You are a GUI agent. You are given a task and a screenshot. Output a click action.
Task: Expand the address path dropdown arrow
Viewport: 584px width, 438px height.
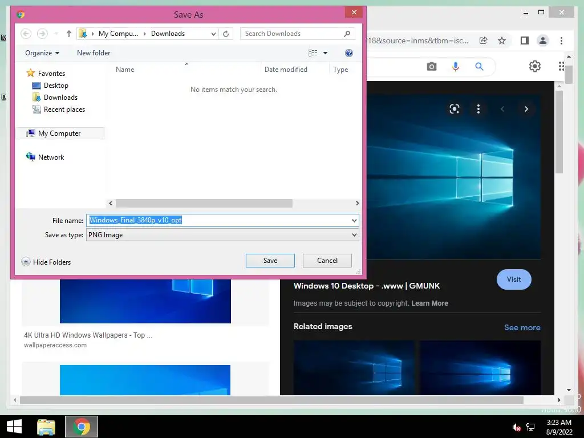click(x=213, y=34)
